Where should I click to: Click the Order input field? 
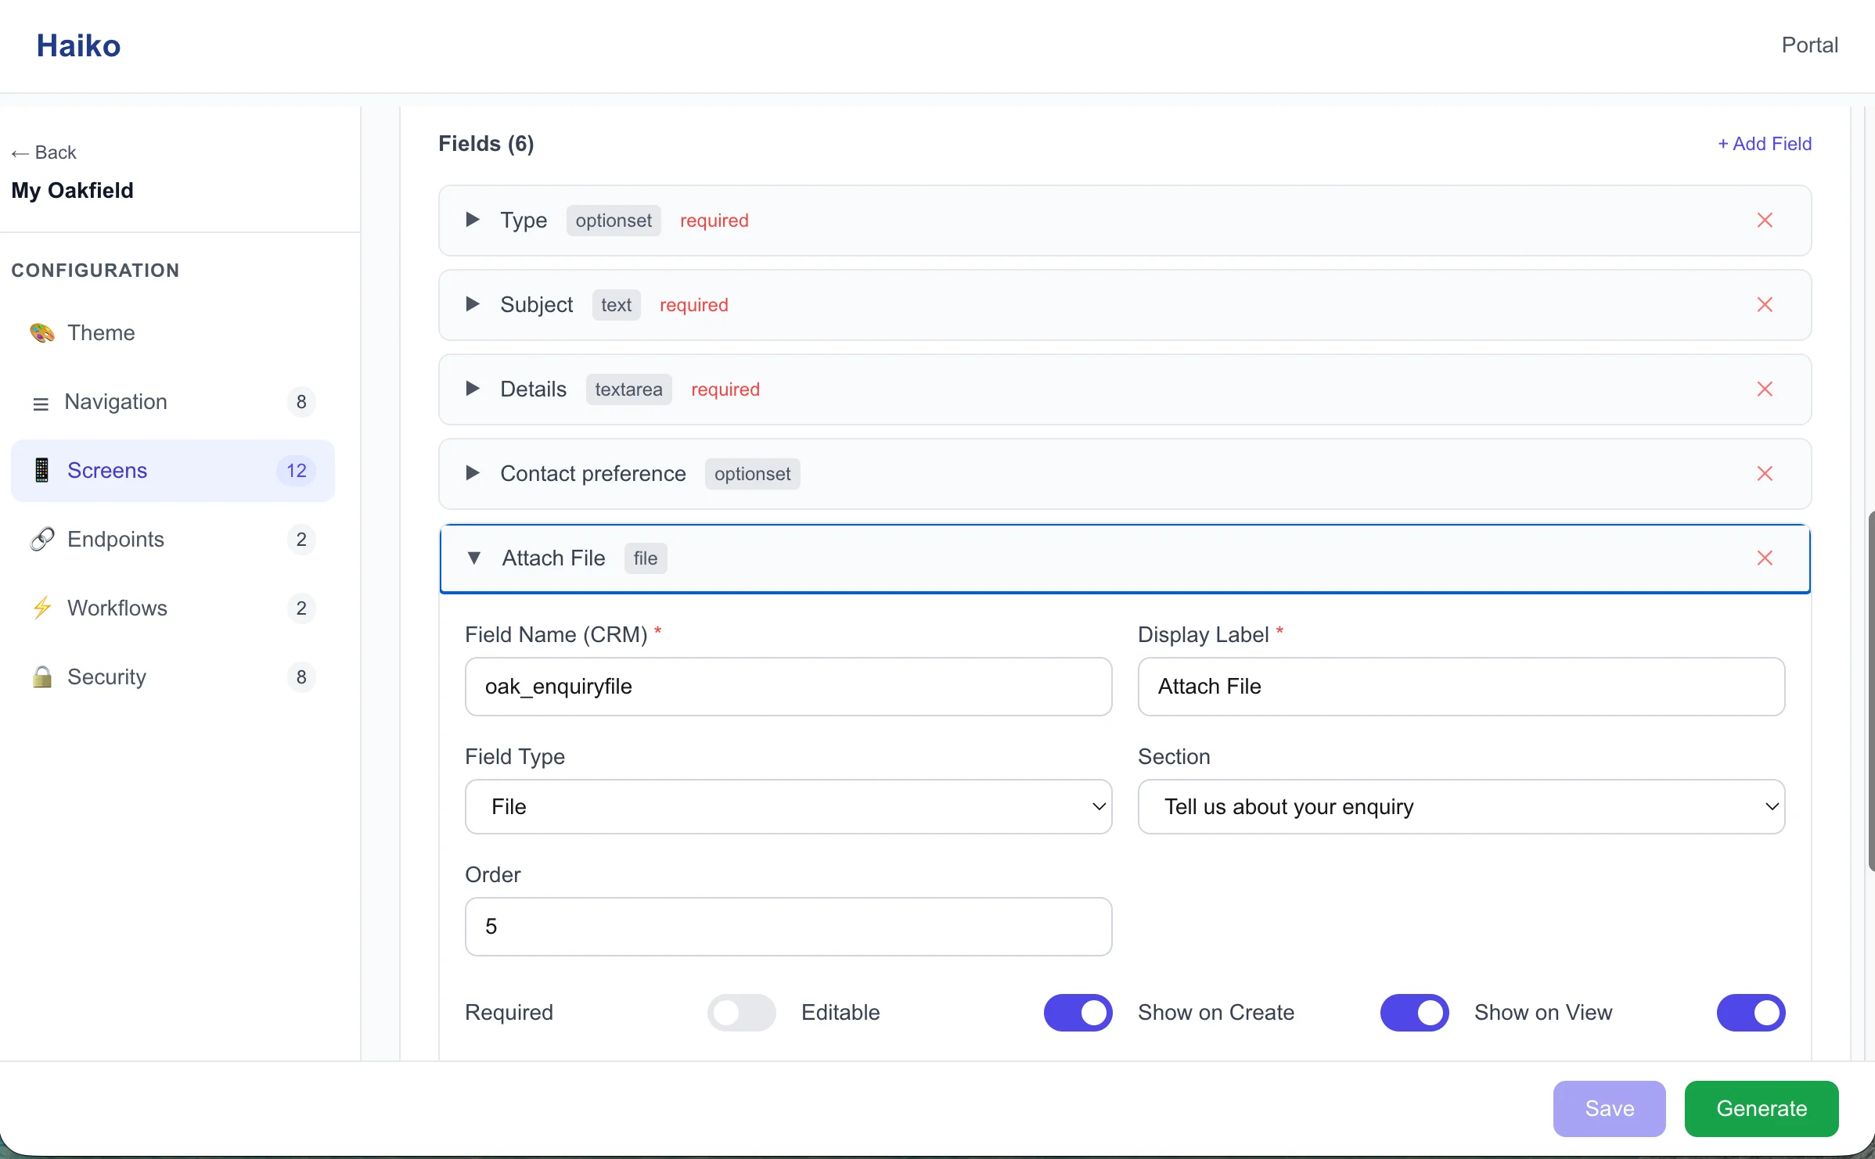click(787, 927)
